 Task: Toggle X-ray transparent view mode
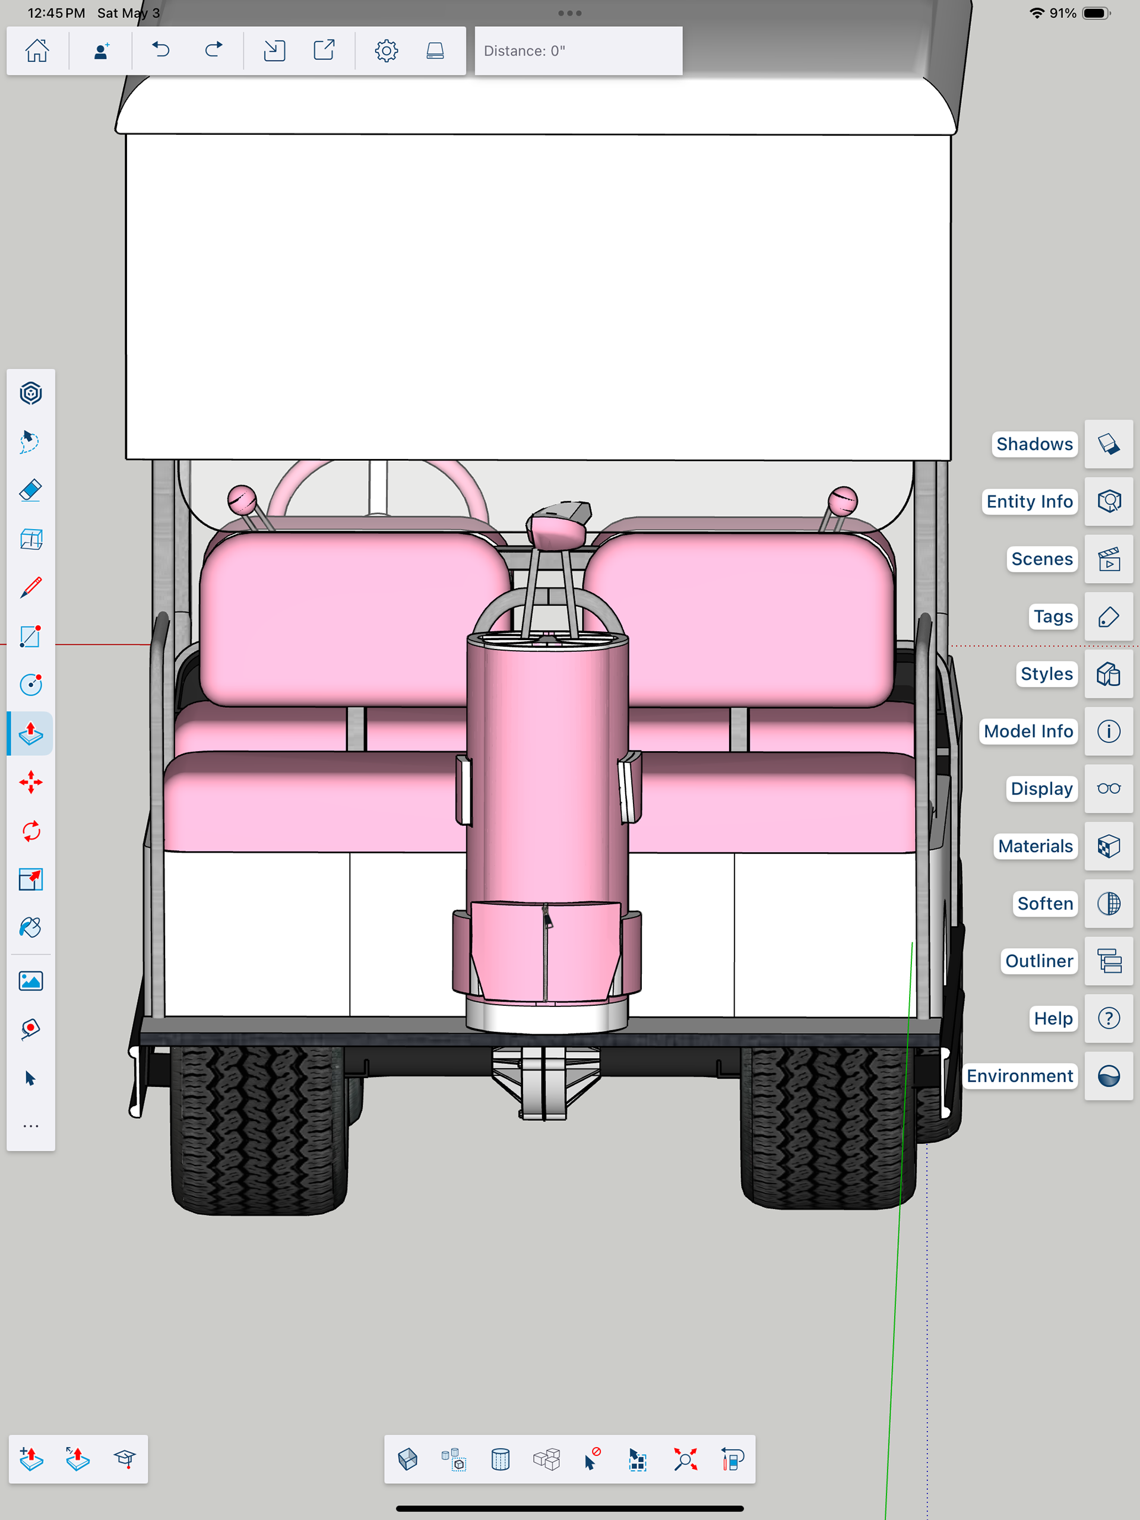[x=407, y=1459]
